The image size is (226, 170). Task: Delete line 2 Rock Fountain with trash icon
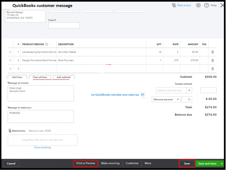pos(212,60)
